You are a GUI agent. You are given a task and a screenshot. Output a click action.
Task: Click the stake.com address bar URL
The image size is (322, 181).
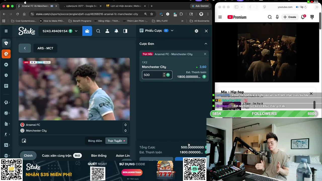pos(87,14)
